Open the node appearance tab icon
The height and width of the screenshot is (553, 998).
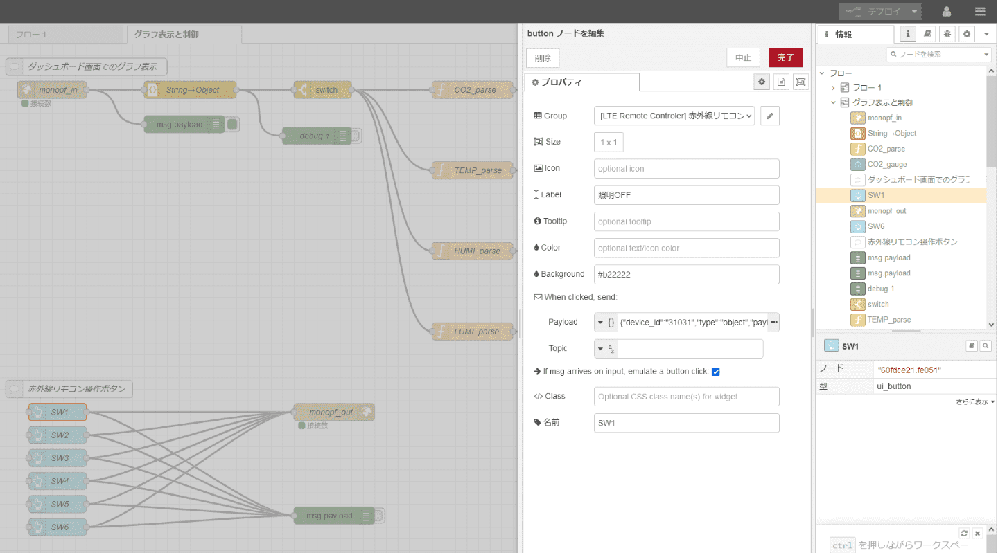(800, 82)
